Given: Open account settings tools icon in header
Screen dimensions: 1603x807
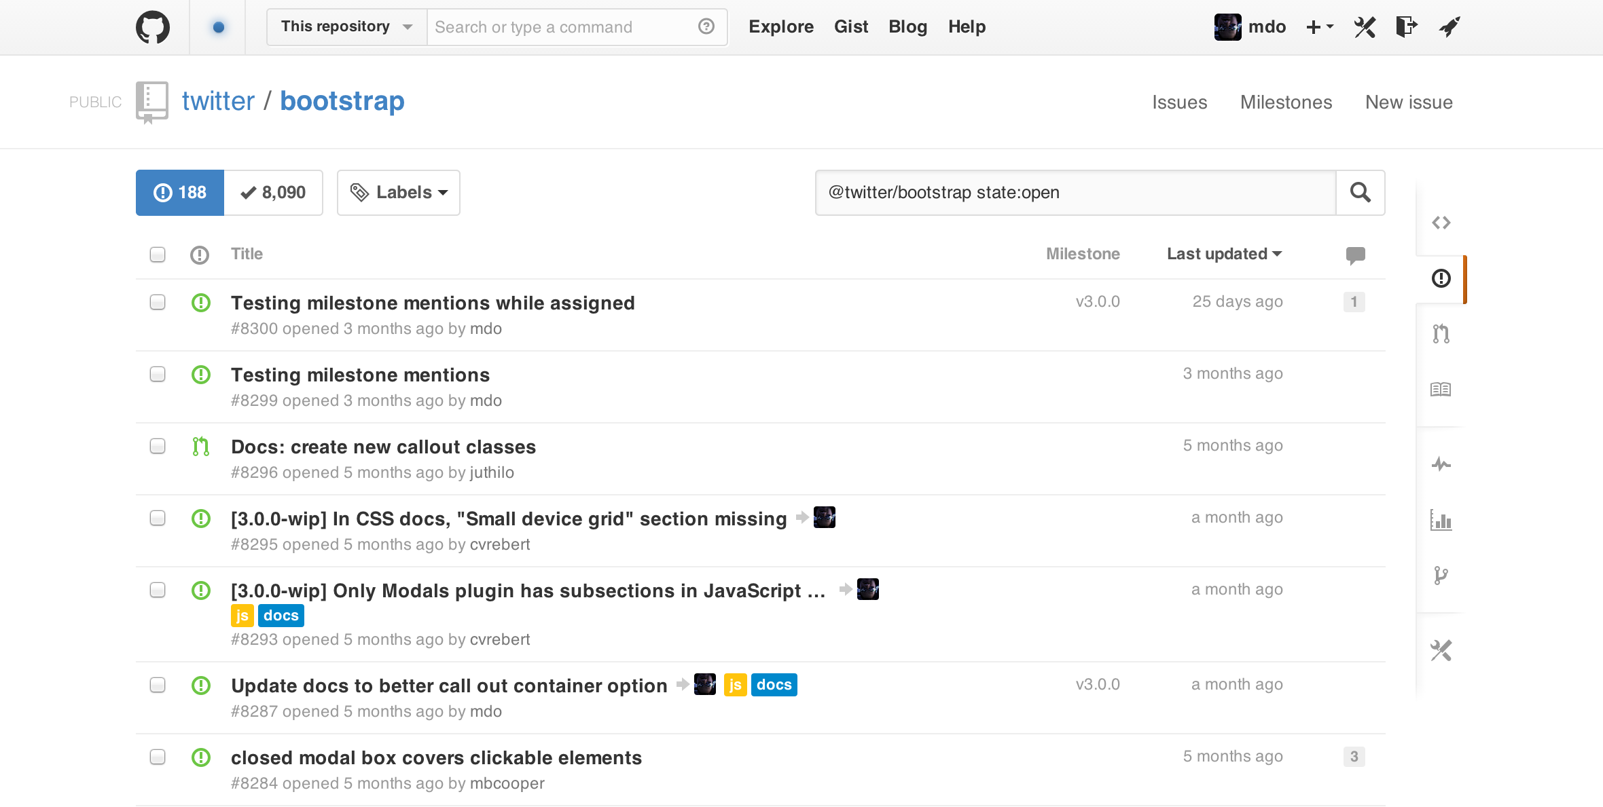Looking at the screenshot, I should (x=1364, y=27).
